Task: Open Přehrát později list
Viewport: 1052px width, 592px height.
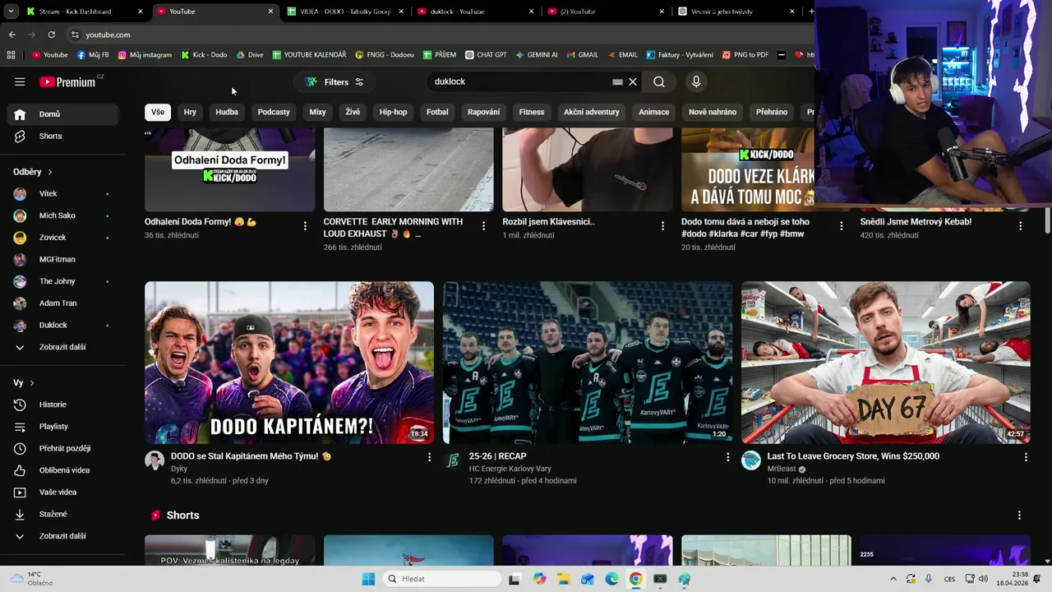Action: (x=62, y=448)
